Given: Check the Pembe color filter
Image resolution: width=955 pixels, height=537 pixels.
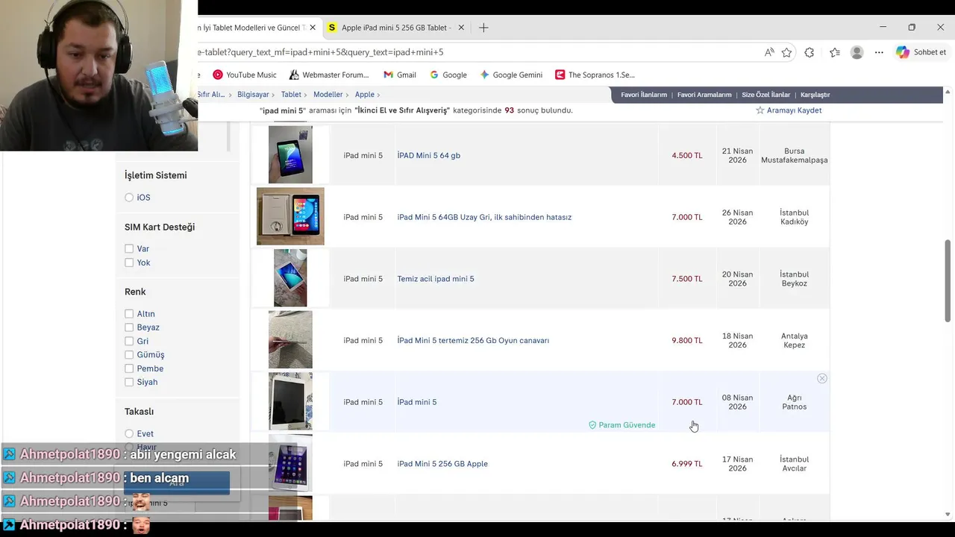Looking at the screenshot, I should [x=129, y=368].
